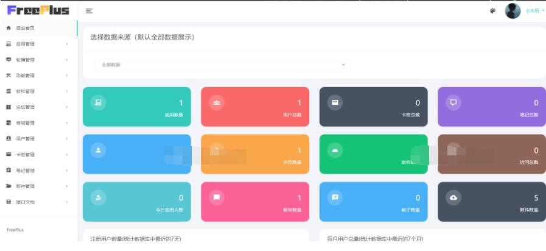The image size is (546, 251).
Task: Click the 每月用户总量 chart heading
Action: pyautogui.click(x=376, y=239)
